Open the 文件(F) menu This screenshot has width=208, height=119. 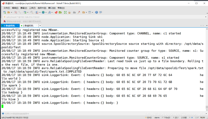(x=7, y=8)
